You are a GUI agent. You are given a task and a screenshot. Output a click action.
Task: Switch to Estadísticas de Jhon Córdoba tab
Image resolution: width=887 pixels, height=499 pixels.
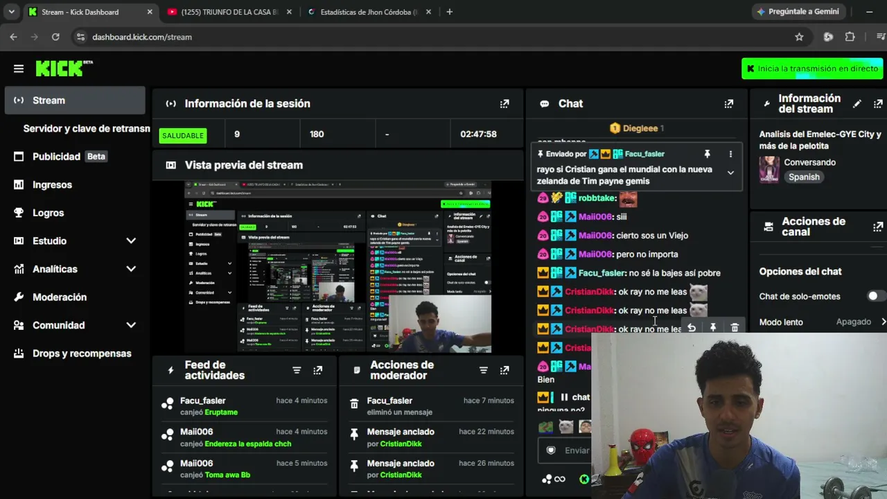click(369, 12)
